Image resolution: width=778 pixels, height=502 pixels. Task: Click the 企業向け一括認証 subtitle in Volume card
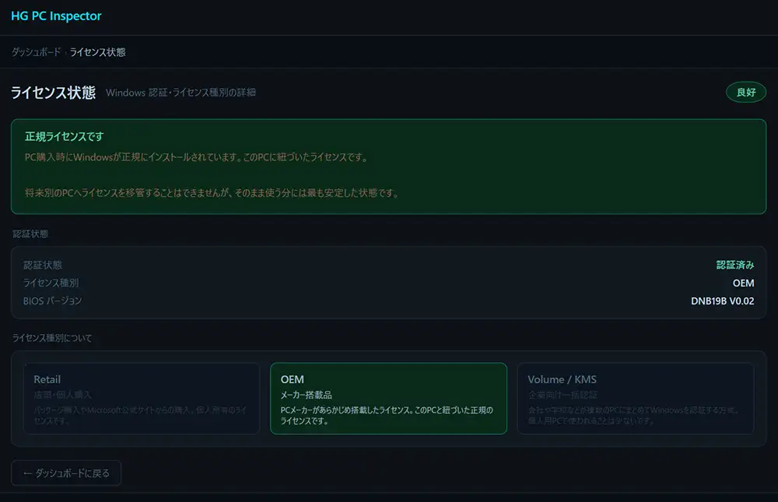[x=562, y=395]
